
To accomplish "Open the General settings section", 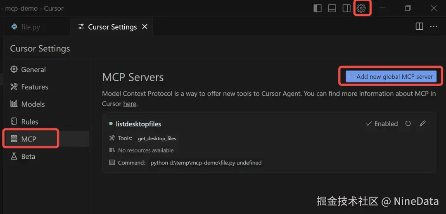I will point(33,70).
